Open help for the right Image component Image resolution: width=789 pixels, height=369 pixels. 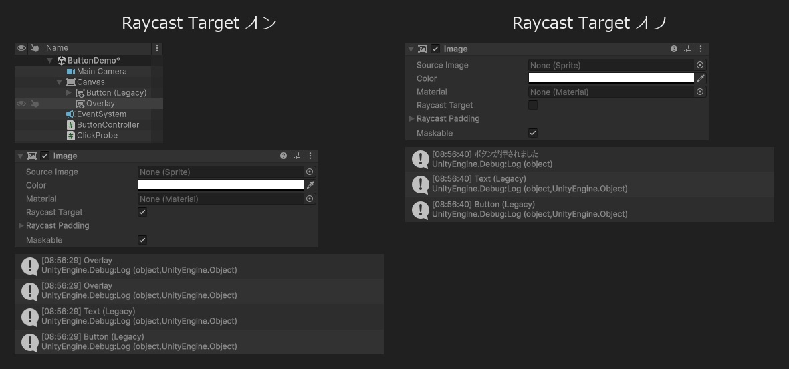pos(674,49)
